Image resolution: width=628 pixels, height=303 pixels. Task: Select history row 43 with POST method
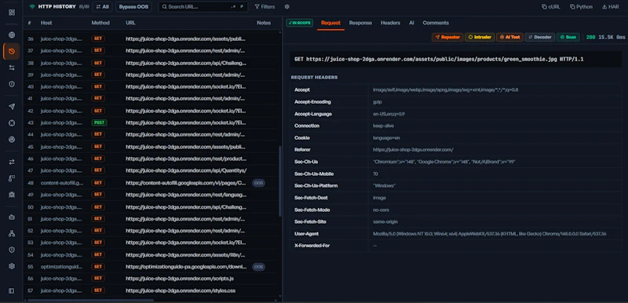point(152,122)
